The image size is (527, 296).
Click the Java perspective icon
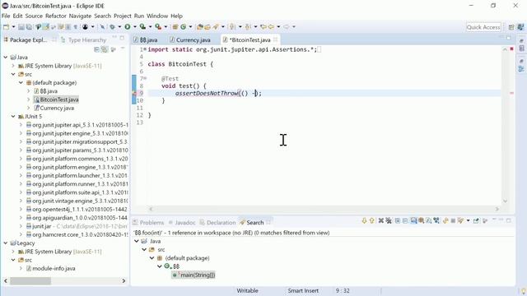520,27
